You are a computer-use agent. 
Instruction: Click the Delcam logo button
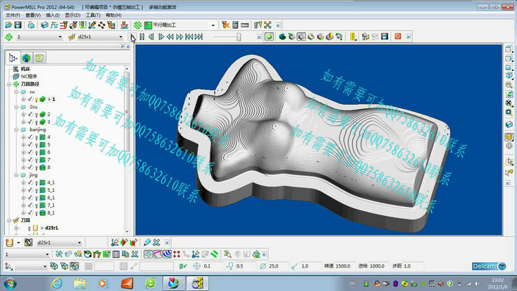pyautogui.click(x=489, y=266)
